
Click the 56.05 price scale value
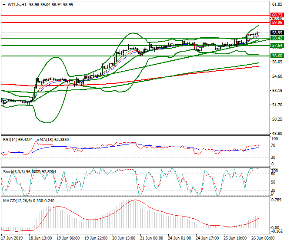coord(277,62)
